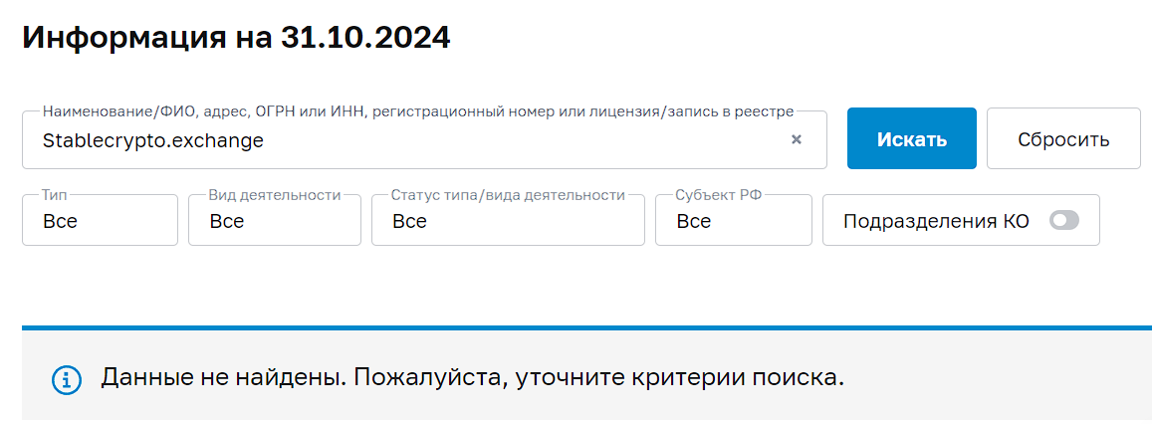Screen dimensions: 1152x424
Task: Select the Все value inside Субъект РФ
Action: (694, 220)
